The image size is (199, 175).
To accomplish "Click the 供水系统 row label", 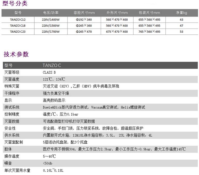I will click(x=12, y=135).
